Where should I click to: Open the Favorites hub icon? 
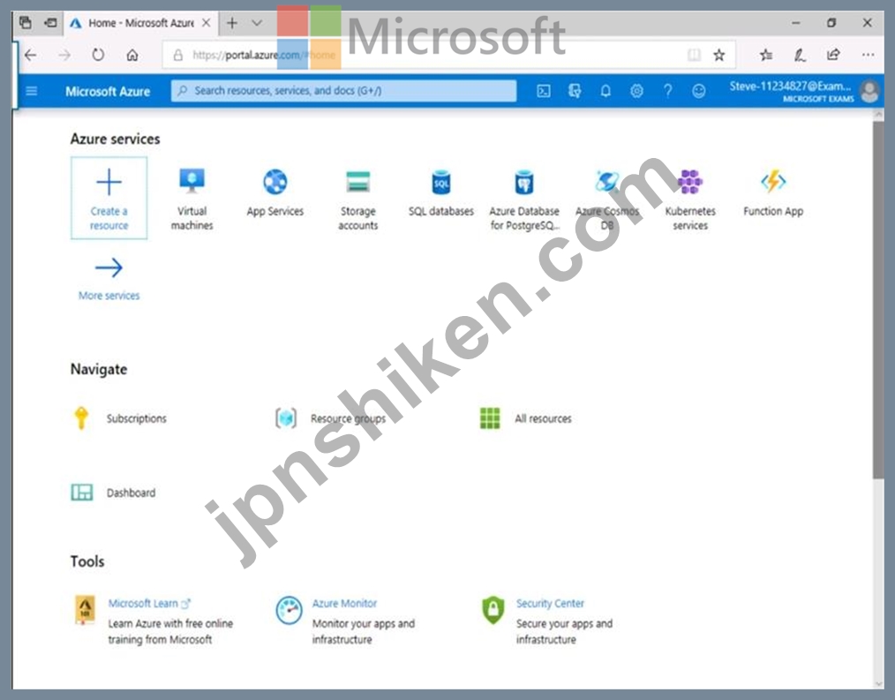coord(766,55)
